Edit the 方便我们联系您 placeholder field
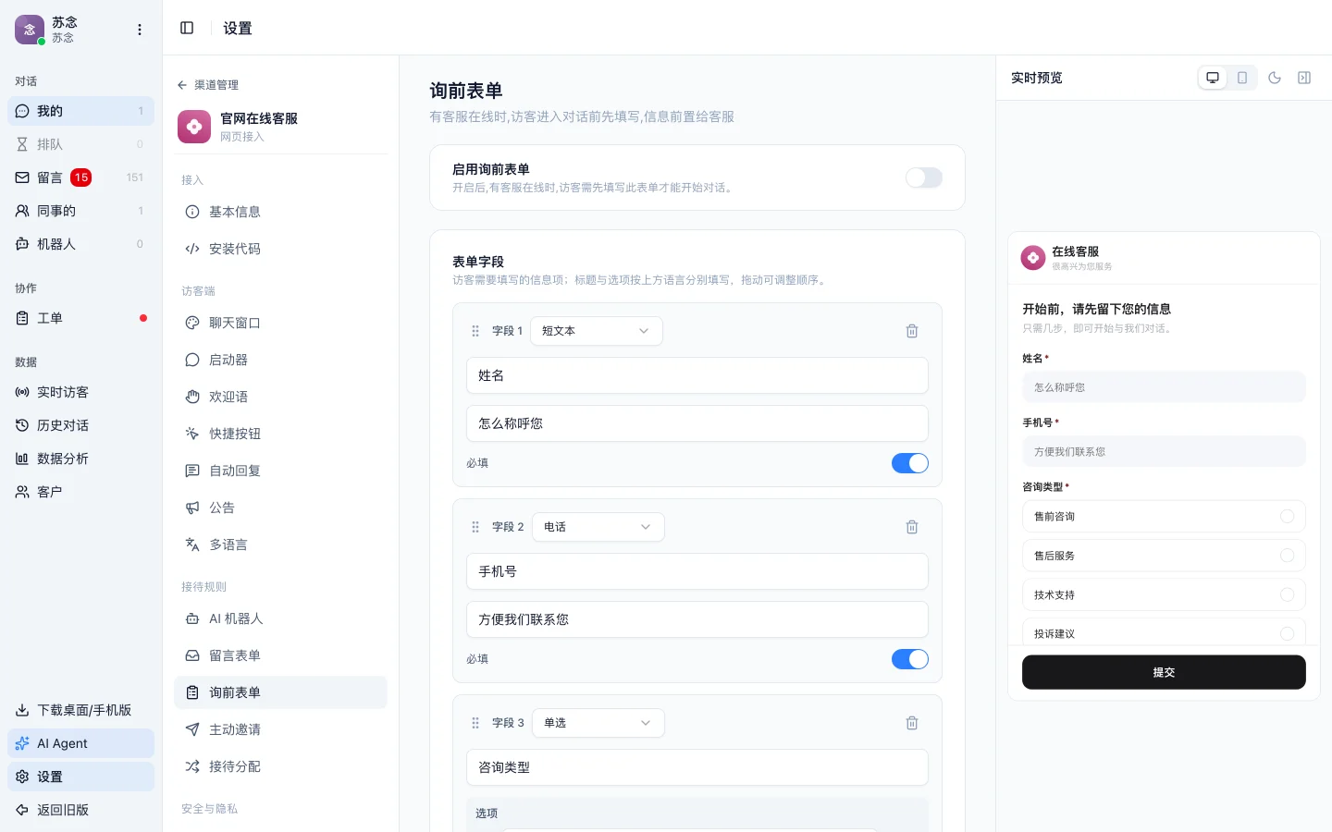The height and width of the screenshot is (832, 1332). coord(697,619)
